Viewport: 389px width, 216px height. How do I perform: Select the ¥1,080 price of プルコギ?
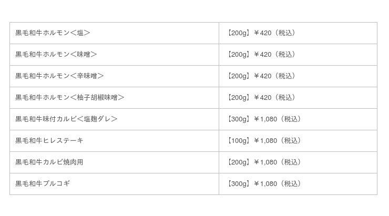click(x=265, y=184)
